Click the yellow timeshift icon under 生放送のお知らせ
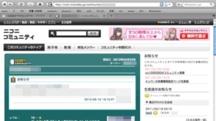 tap(147, 96)
